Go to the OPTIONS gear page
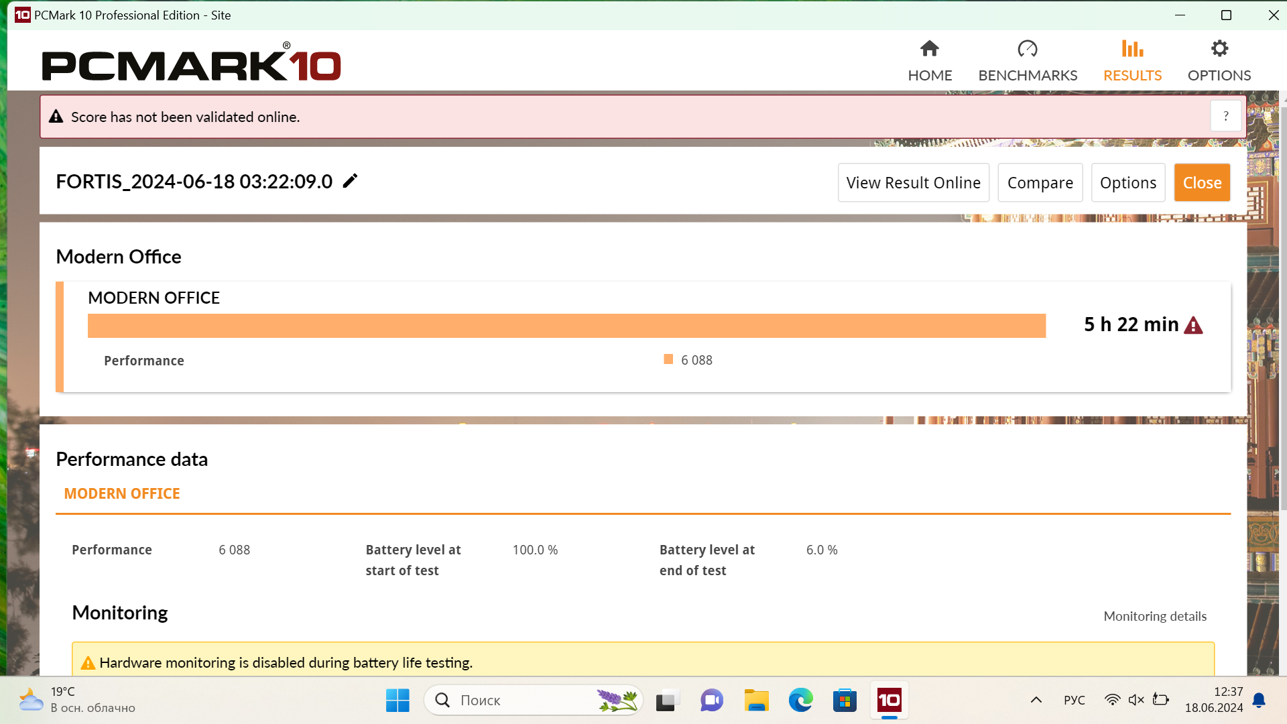Viewport: 1287px width, 724px height. 1219,60
